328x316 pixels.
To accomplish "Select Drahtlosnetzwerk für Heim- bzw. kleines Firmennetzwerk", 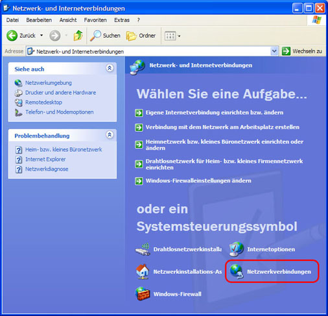I will pyautogui.click(x=224, y=164).
